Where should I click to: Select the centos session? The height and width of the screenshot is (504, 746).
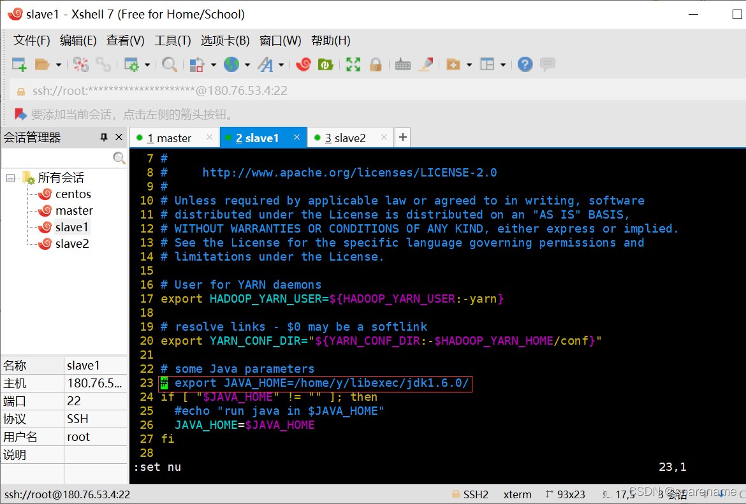tap(73, 194)
